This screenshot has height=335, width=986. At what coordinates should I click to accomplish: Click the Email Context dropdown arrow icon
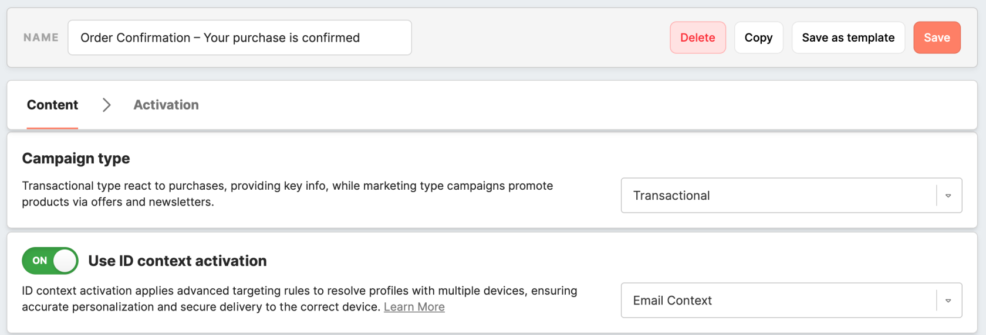[x=948, y=300]
